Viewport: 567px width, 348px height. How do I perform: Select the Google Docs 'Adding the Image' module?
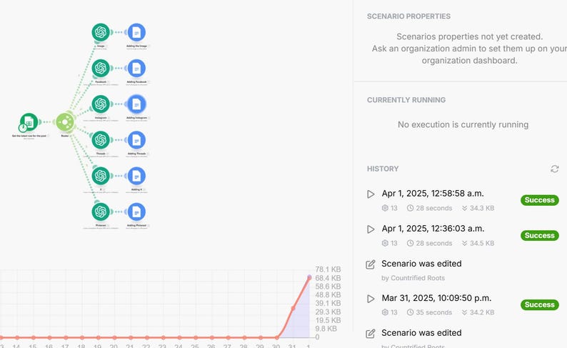pyautogui.click(x=136, y=32)
